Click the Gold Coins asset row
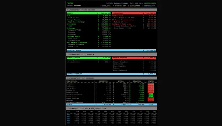 pos(88,38)
